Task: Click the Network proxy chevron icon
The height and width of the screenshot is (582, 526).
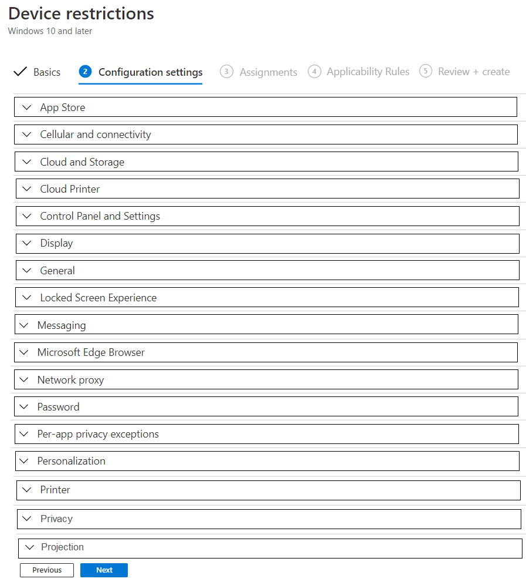Action: pos(23,380)
